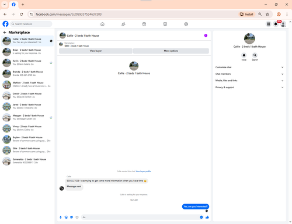
Task: Open Mahlon conversation in the list
Action: 27,85
